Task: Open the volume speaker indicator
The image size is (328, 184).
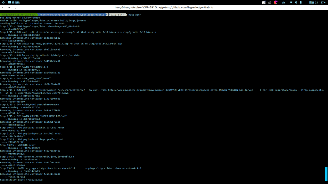Action: point(296,2)
